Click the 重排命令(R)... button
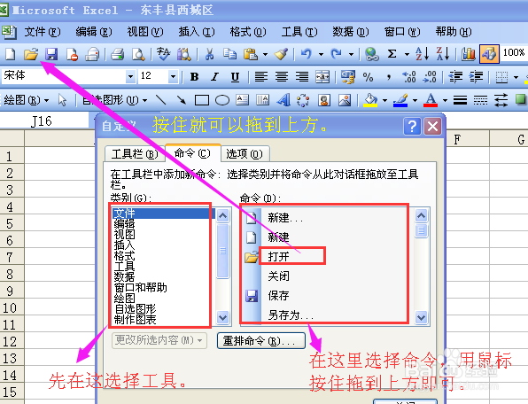Image resolution: width=528 pixels, height=404 pixels. (261, 341)
